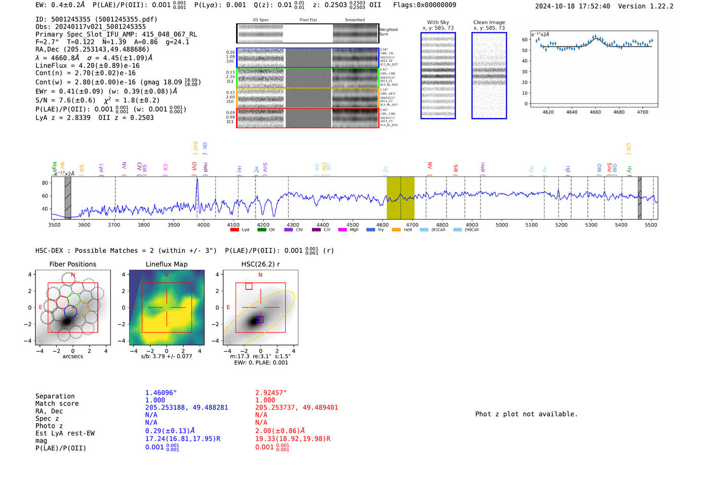The image size is (709, 483).
Task: Click the Match score row label
Action: 57,404
